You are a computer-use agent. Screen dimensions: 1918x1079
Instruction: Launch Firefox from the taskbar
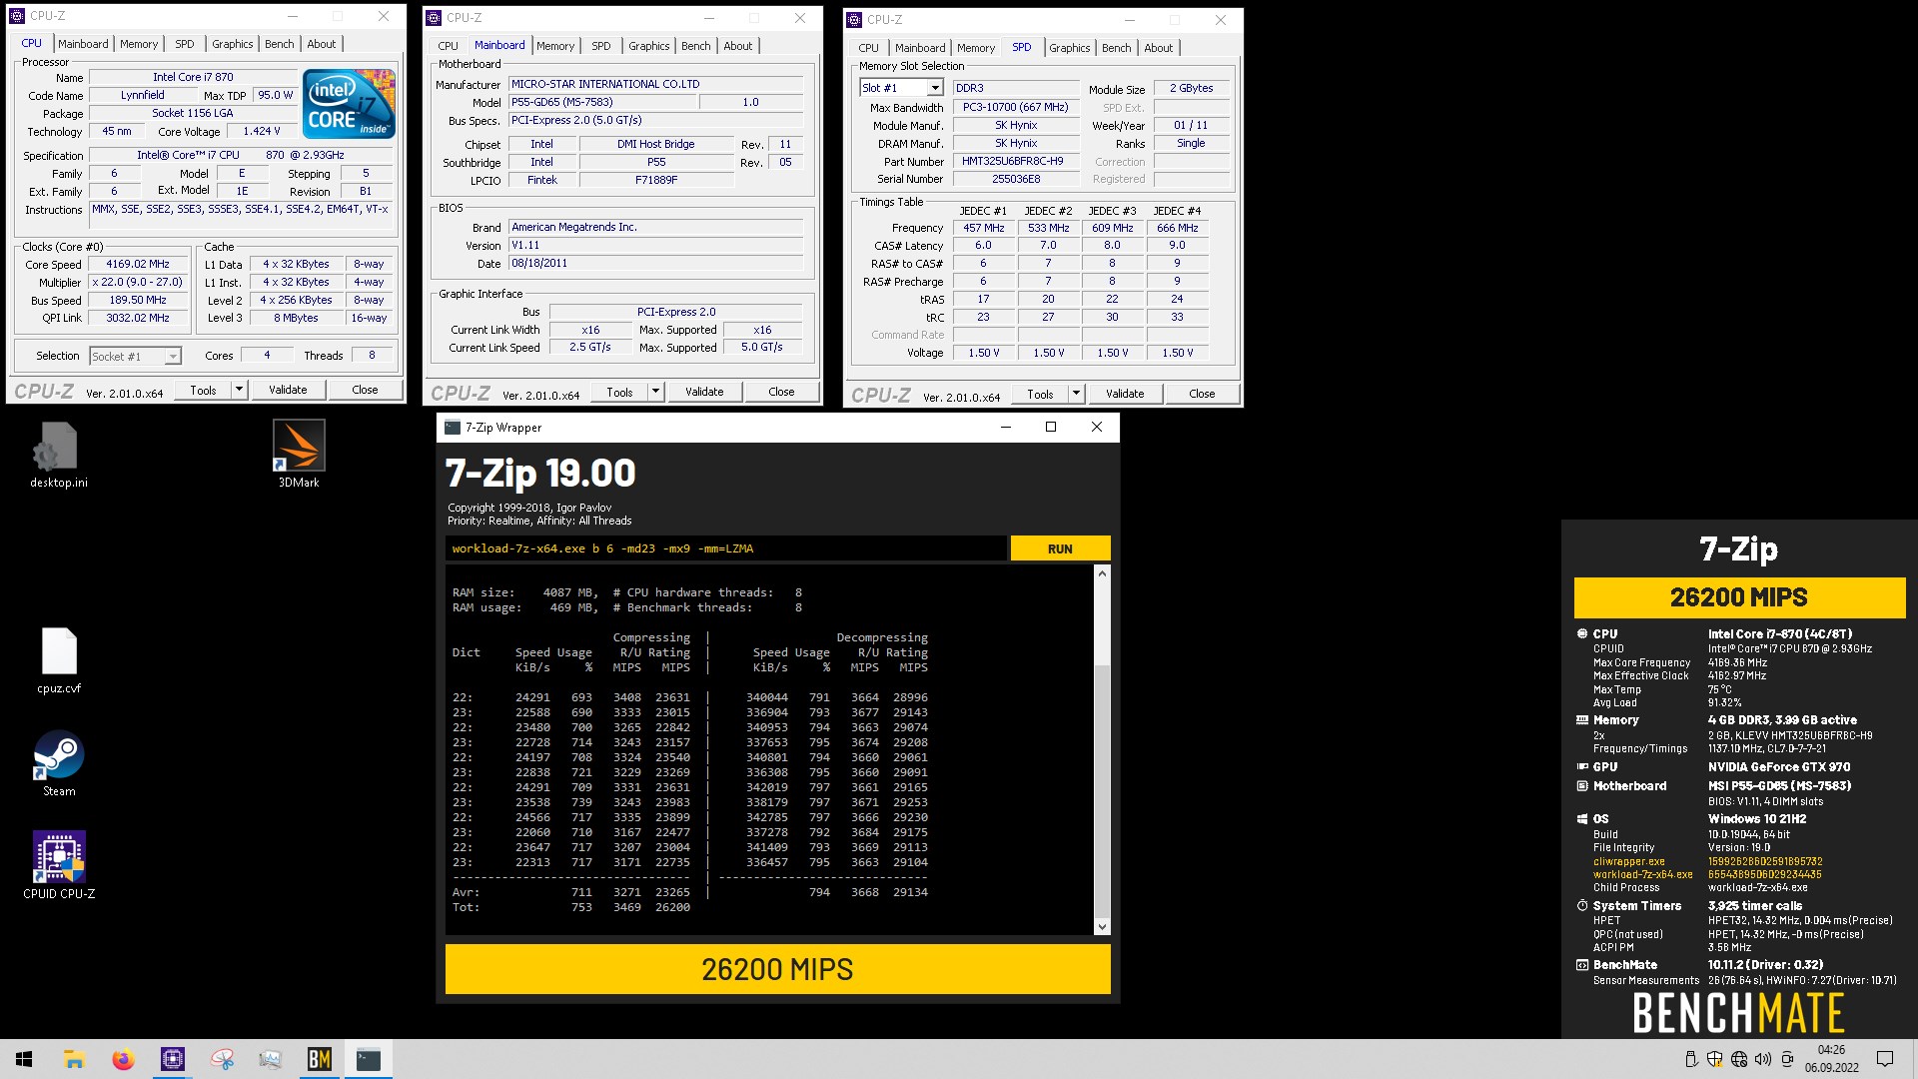[x=123, y=1059]
